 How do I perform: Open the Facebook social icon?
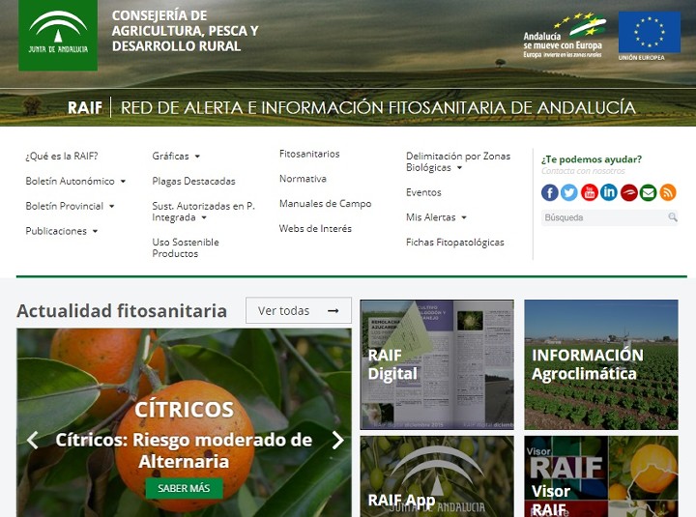(x=549, y=192)
